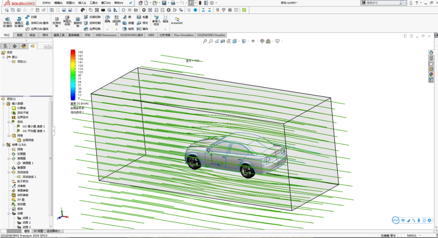The height and width of the screenshot is (238, 438).
Task: Open dropdown arrow beside the Options gear
Action: point(216,3)
